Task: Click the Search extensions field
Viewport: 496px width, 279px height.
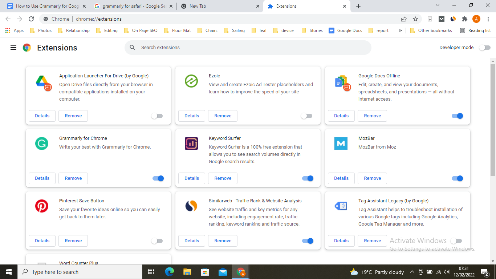Action: pos(248,48)
